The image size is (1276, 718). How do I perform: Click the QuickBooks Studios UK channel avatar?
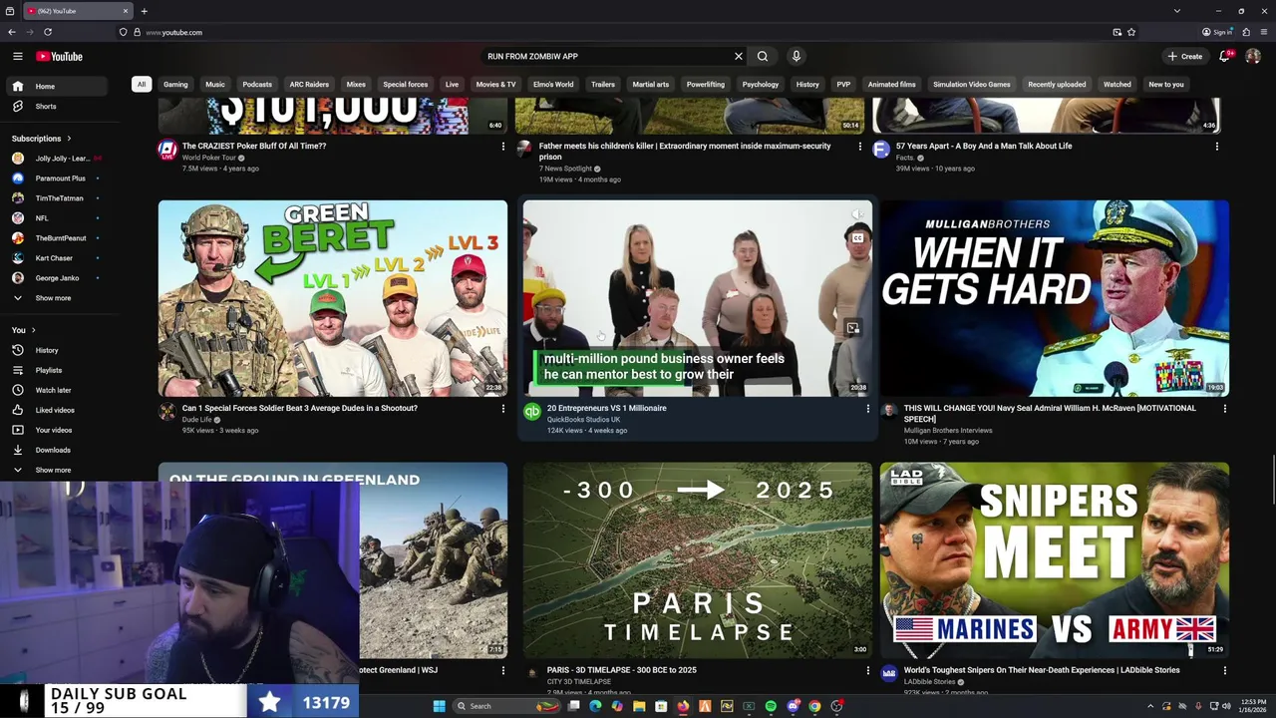(x=531, y=412)
